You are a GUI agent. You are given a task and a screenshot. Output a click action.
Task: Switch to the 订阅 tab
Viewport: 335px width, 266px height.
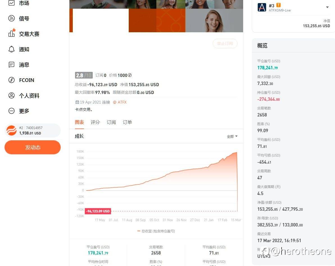point(111,122)
